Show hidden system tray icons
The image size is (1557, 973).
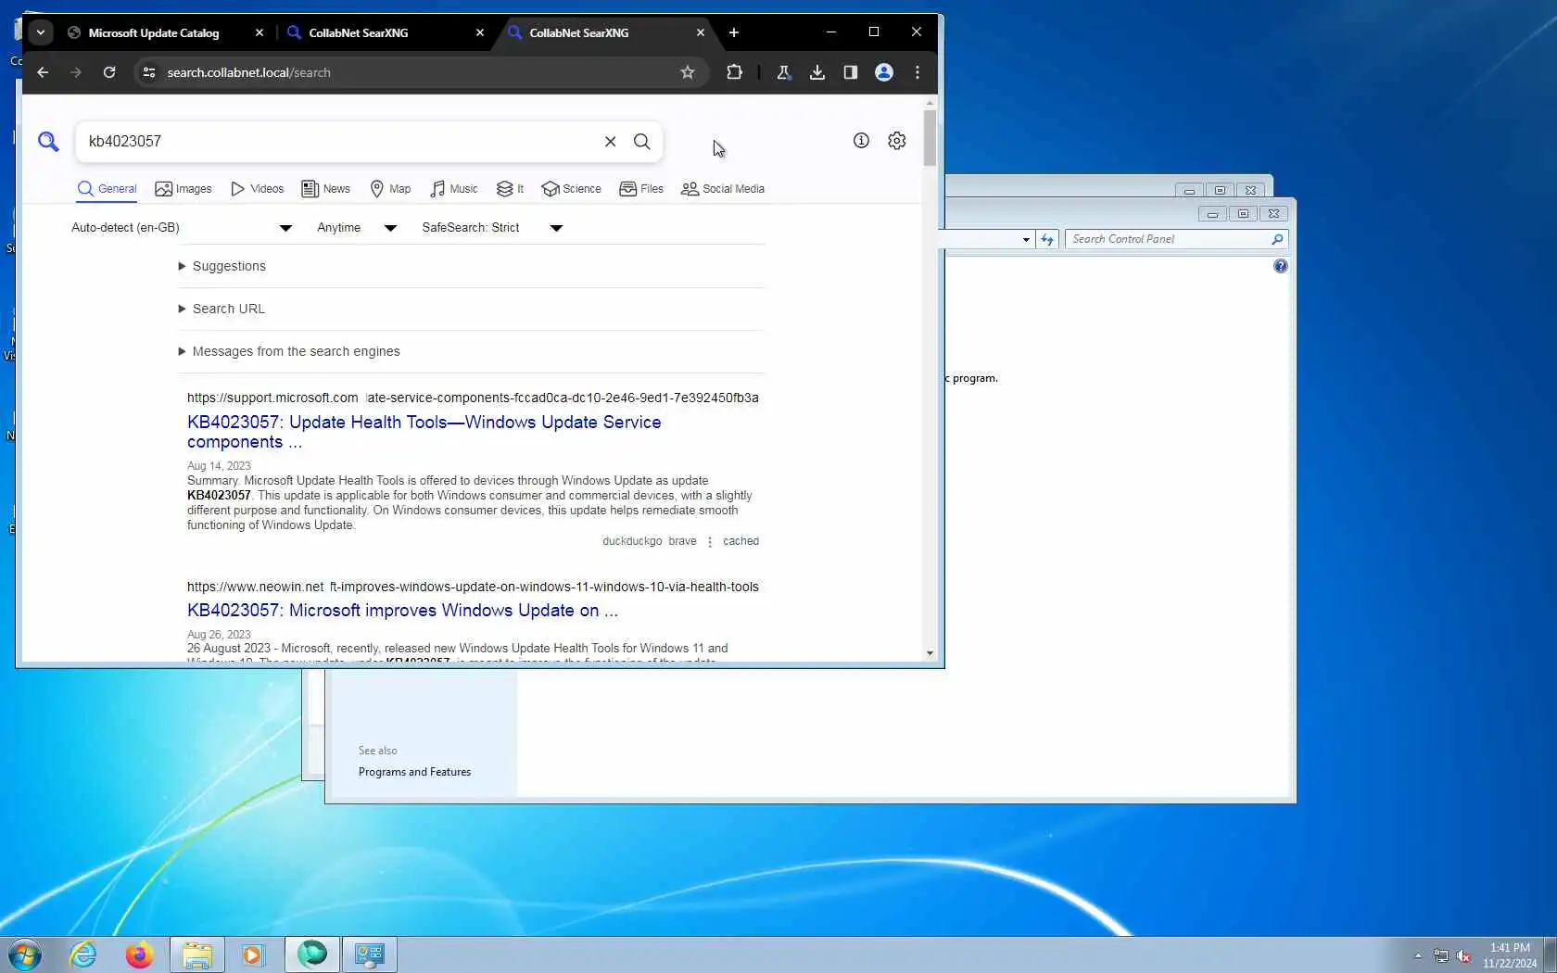click(1418, 955)
